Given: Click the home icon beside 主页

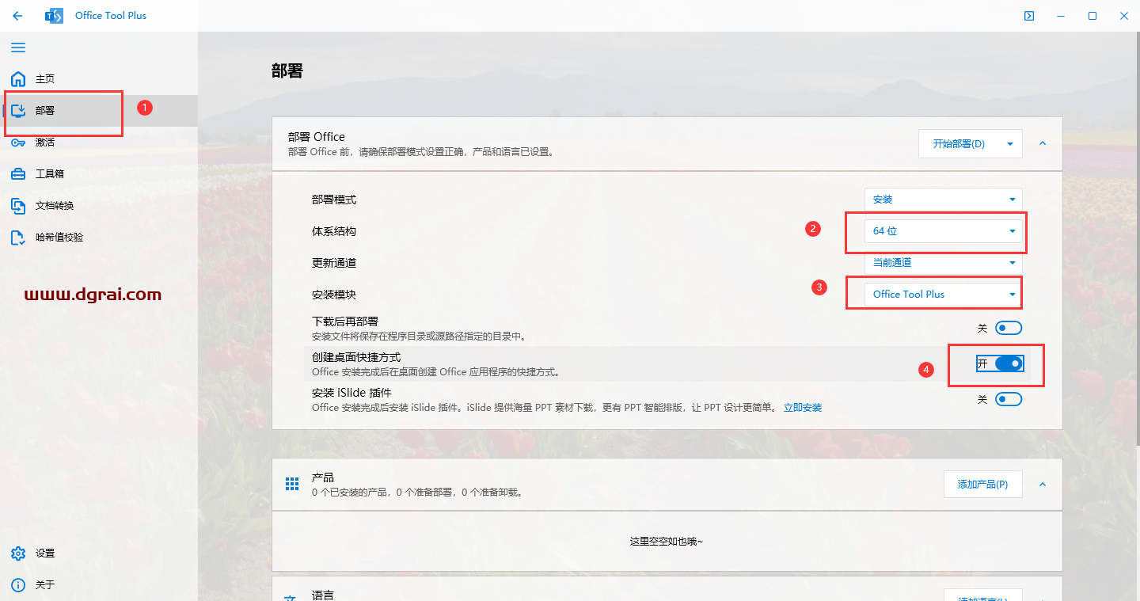Looking at the screenshot, I should click(18, 79).
